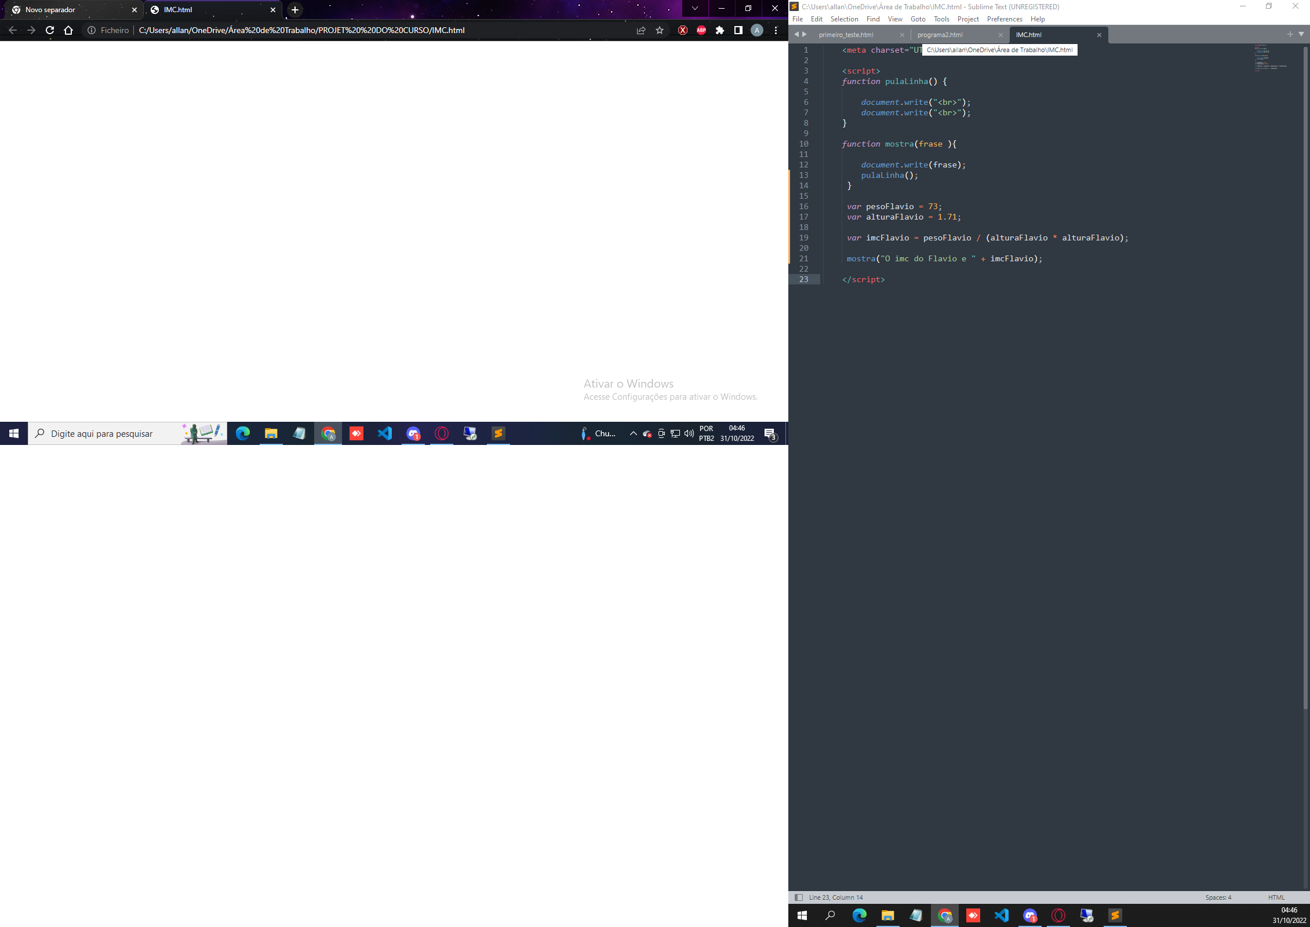Click the Chrome address bar URL
Image resolution: width=1310 pixels, height=927 pixels.
coord(301,30)
